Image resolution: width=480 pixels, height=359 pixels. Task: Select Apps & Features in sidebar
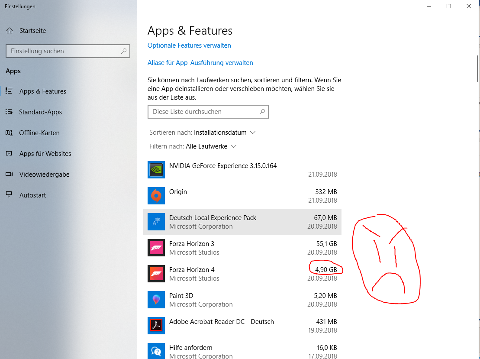[43, 91]
